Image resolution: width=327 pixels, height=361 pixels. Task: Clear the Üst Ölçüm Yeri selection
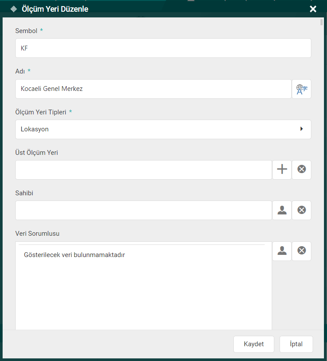click(301, 170)
